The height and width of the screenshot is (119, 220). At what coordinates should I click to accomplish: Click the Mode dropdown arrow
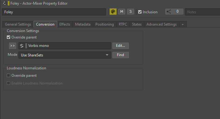[x=107, y=55]
